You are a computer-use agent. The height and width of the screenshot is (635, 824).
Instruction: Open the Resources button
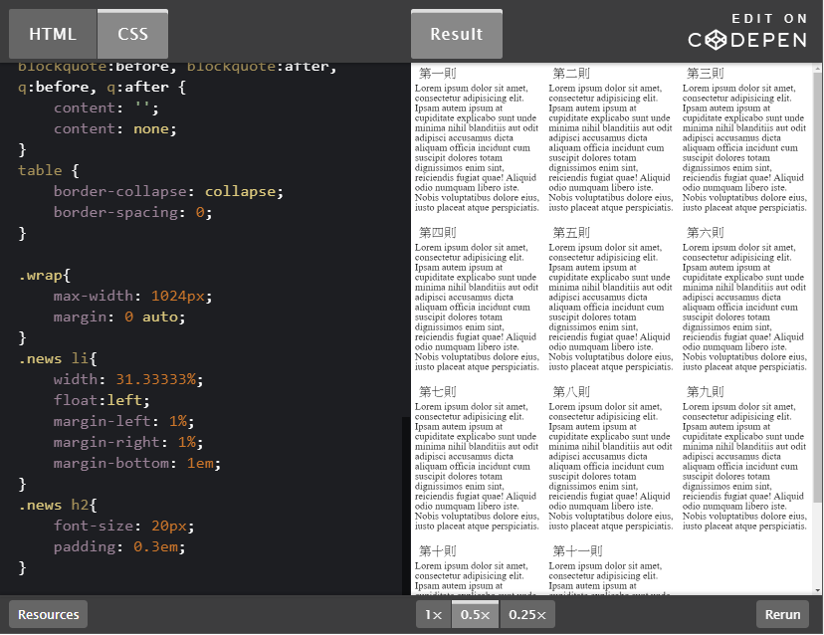(49, 614)
